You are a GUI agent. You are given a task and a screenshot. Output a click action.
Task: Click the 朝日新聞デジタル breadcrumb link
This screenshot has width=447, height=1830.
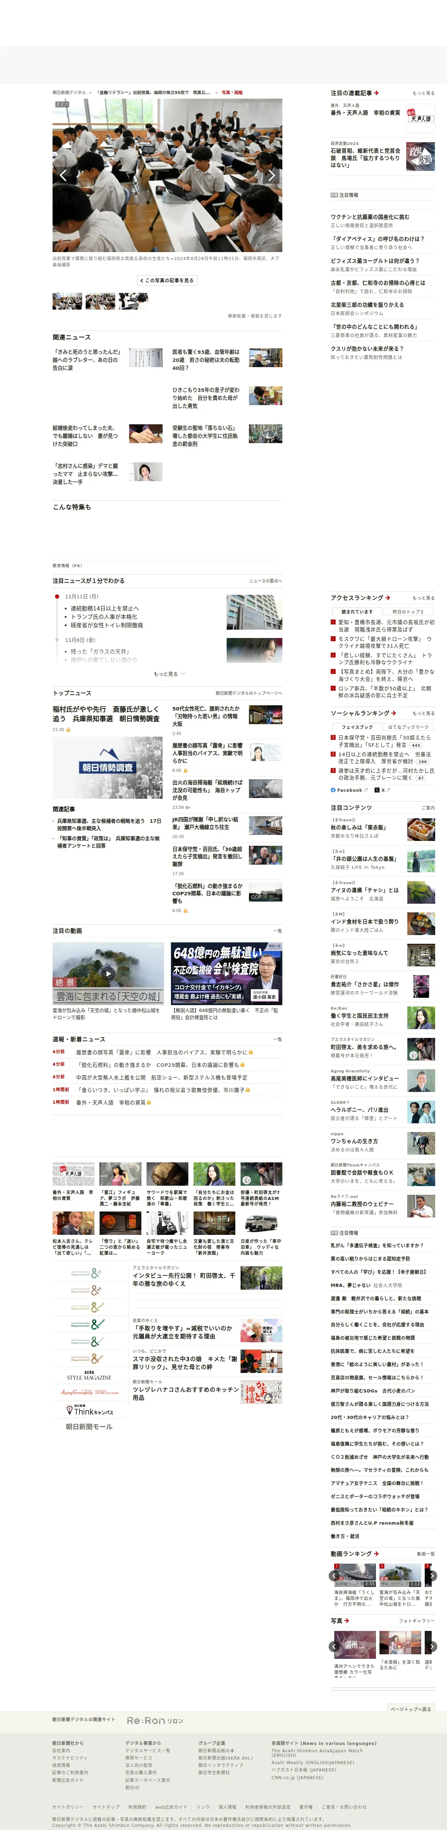(x=69, y=92)
